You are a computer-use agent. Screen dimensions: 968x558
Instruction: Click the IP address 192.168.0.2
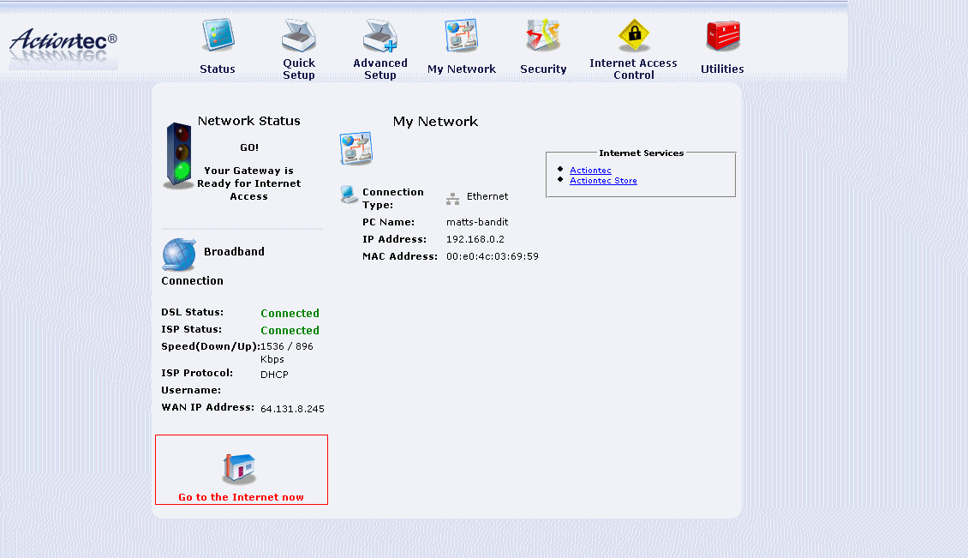click(x=475, y=239)
